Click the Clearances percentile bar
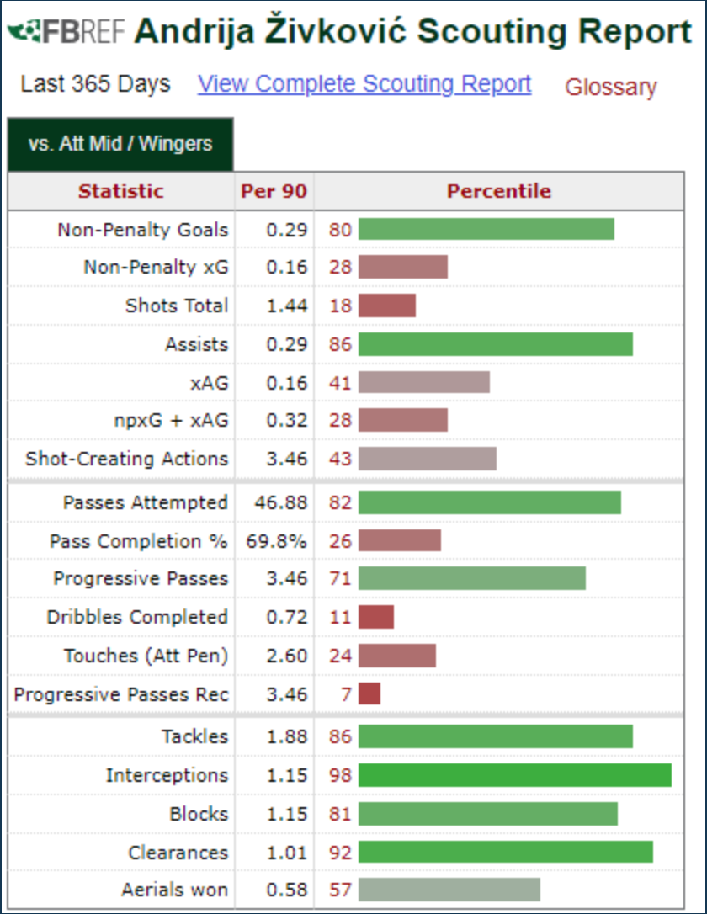This screenshot has height=914, width=707. [505, 852]
